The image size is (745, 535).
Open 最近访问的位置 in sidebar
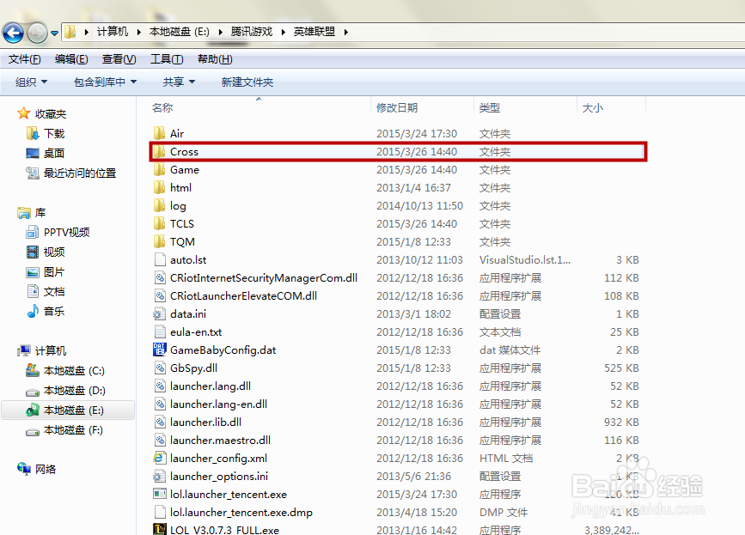coord(71,173)
